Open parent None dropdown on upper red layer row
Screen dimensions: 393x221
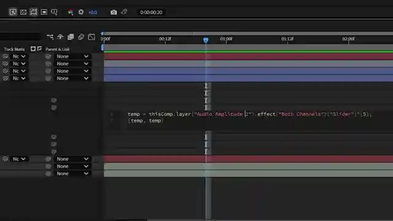coord(72,56)
